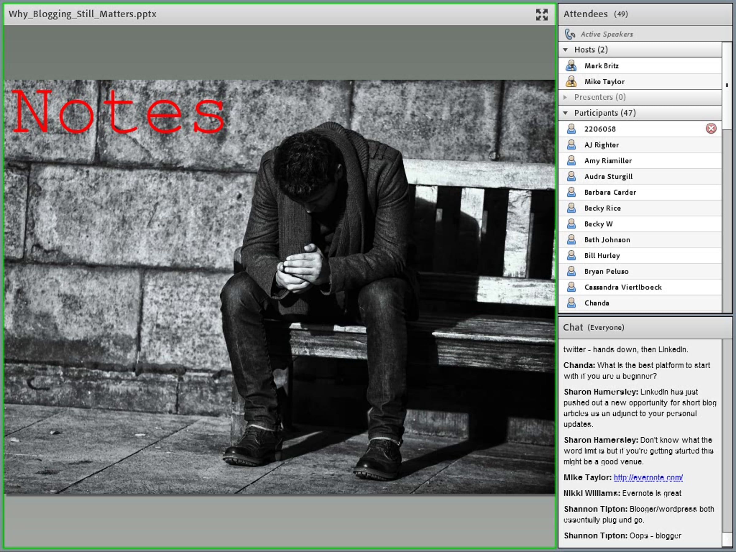The height and width of the screenshot is (552, 736).
Task: Click the Active Speakers phone icon
Action: pos(570,34)
